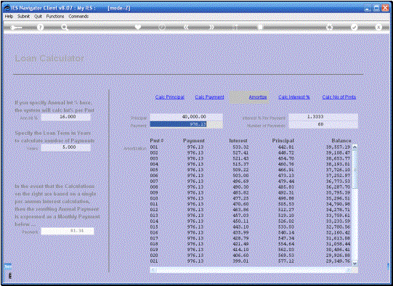This screenshot has width=393, height=286.
Task: Open the Commands menu
Action: tap(78, 16)
